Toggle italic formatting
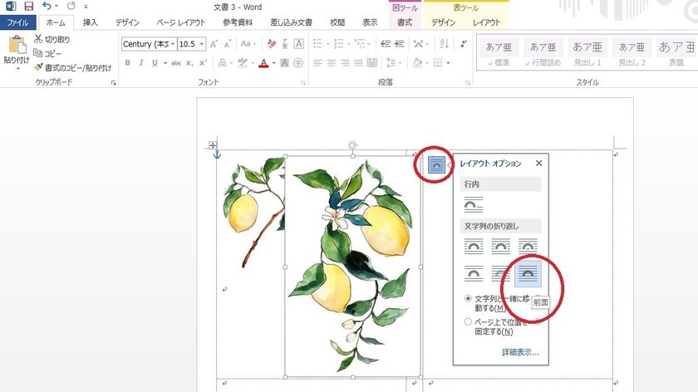The width and height of the screenshot is (698, 392). pos(141,63)
